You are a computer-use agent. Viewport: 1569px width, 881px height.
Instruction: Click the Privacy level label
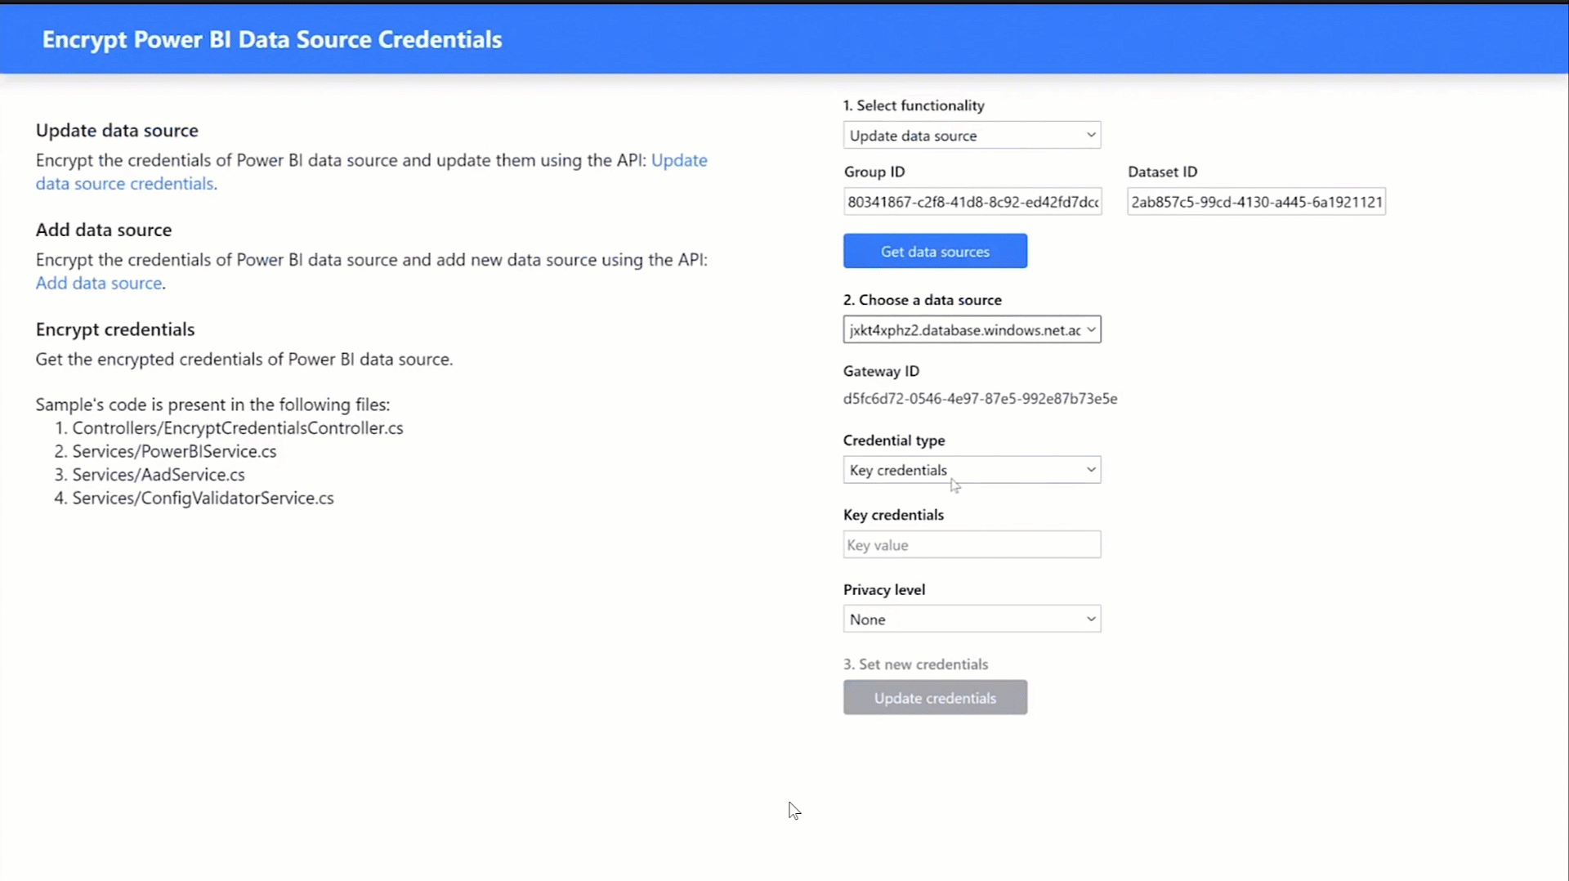(884, 590)
